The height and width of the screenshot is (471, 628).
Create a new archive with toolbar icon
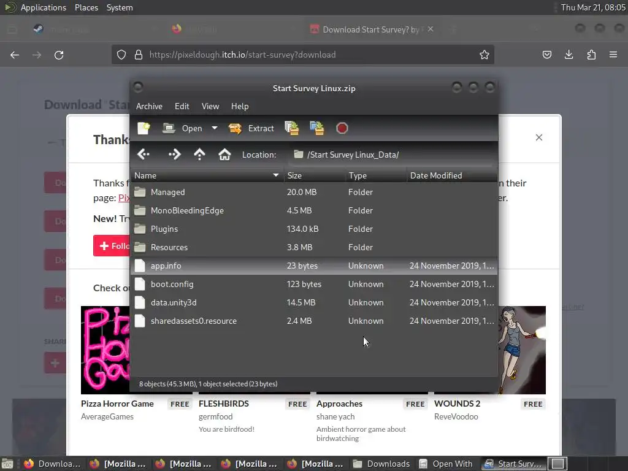[x=144, y=128]
